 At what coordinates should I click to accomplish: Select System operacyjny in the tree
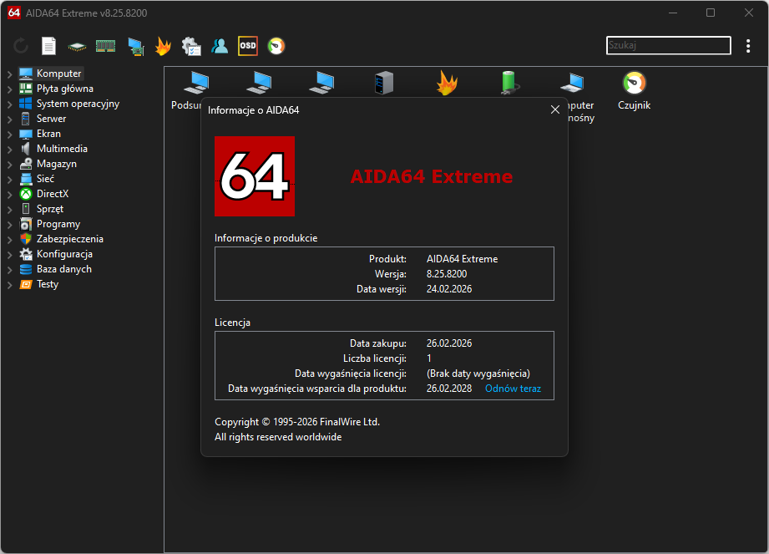point(78,104)
